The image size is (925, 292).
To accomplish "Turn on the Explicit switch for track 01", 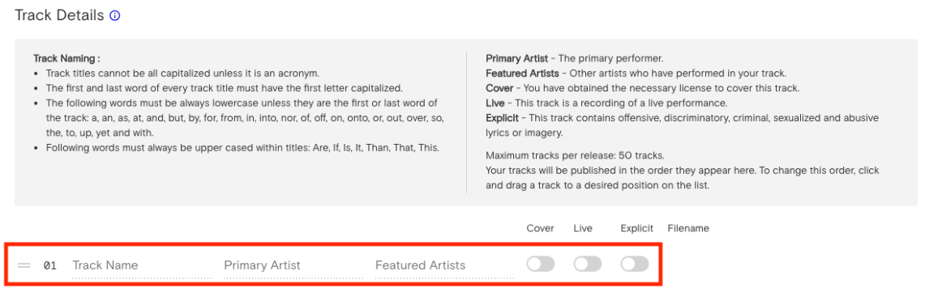I will pyautogui.click(x=635, y=264).
